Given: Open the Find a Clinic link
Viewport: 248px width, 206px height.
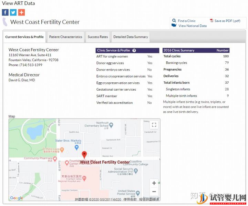Looking at the screenshot, I should [x=186, y=21].
